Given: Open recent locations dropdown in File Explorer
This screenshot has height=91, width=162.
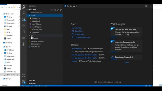Looking at the screenshot, I should click(9, 8).
